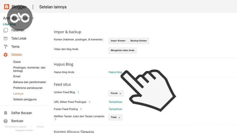Open the Izinkan Feed Blog Penuh dropdown
237x133 pixels.
pyautogui.click(x=116, y=93)
